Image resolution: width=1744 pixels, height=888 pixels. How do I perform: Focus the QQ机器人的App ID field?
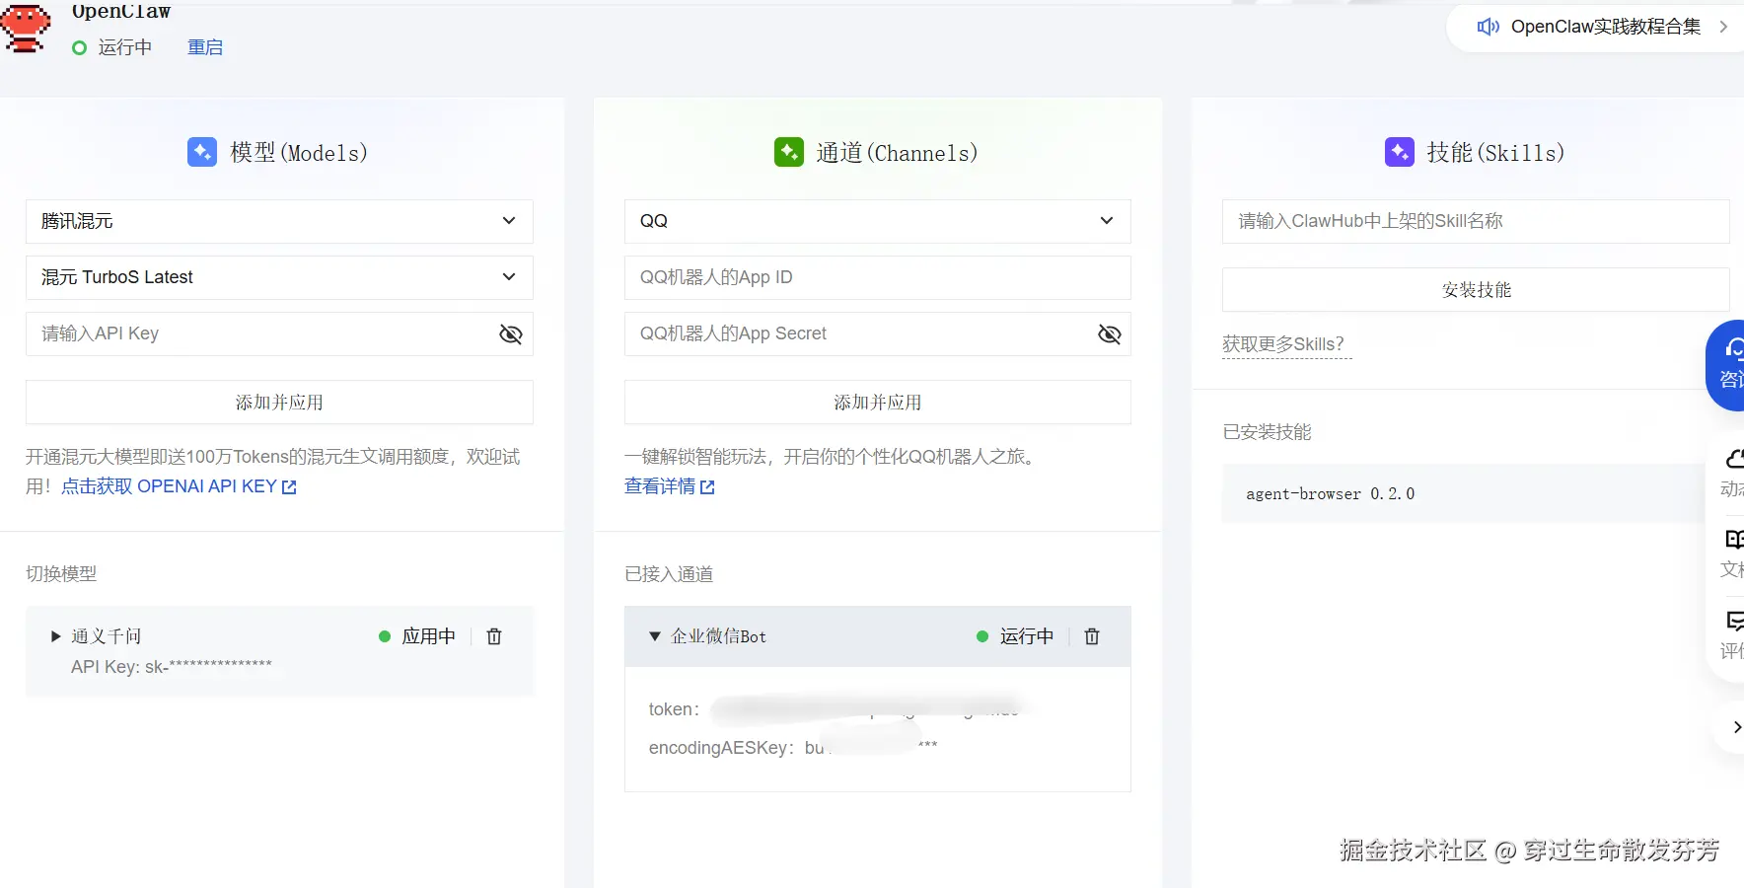pos(878,277)
